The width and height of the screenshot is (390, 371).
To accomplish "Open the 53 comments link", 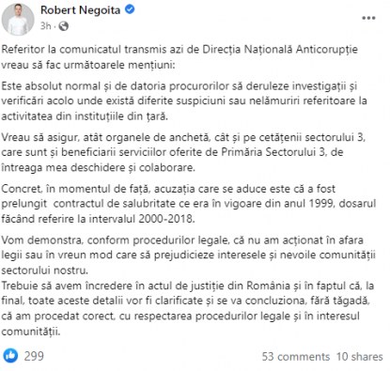I will pyautogui.click(x=296, y=357).
